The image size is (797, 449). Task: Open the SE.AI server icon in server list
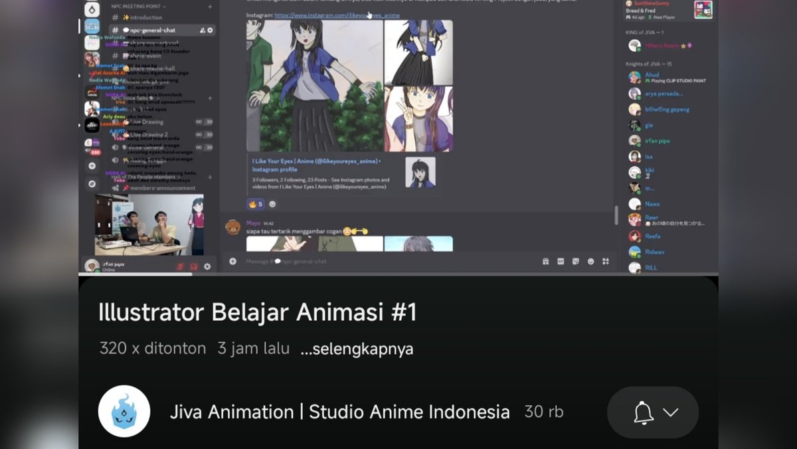point(92,26)
